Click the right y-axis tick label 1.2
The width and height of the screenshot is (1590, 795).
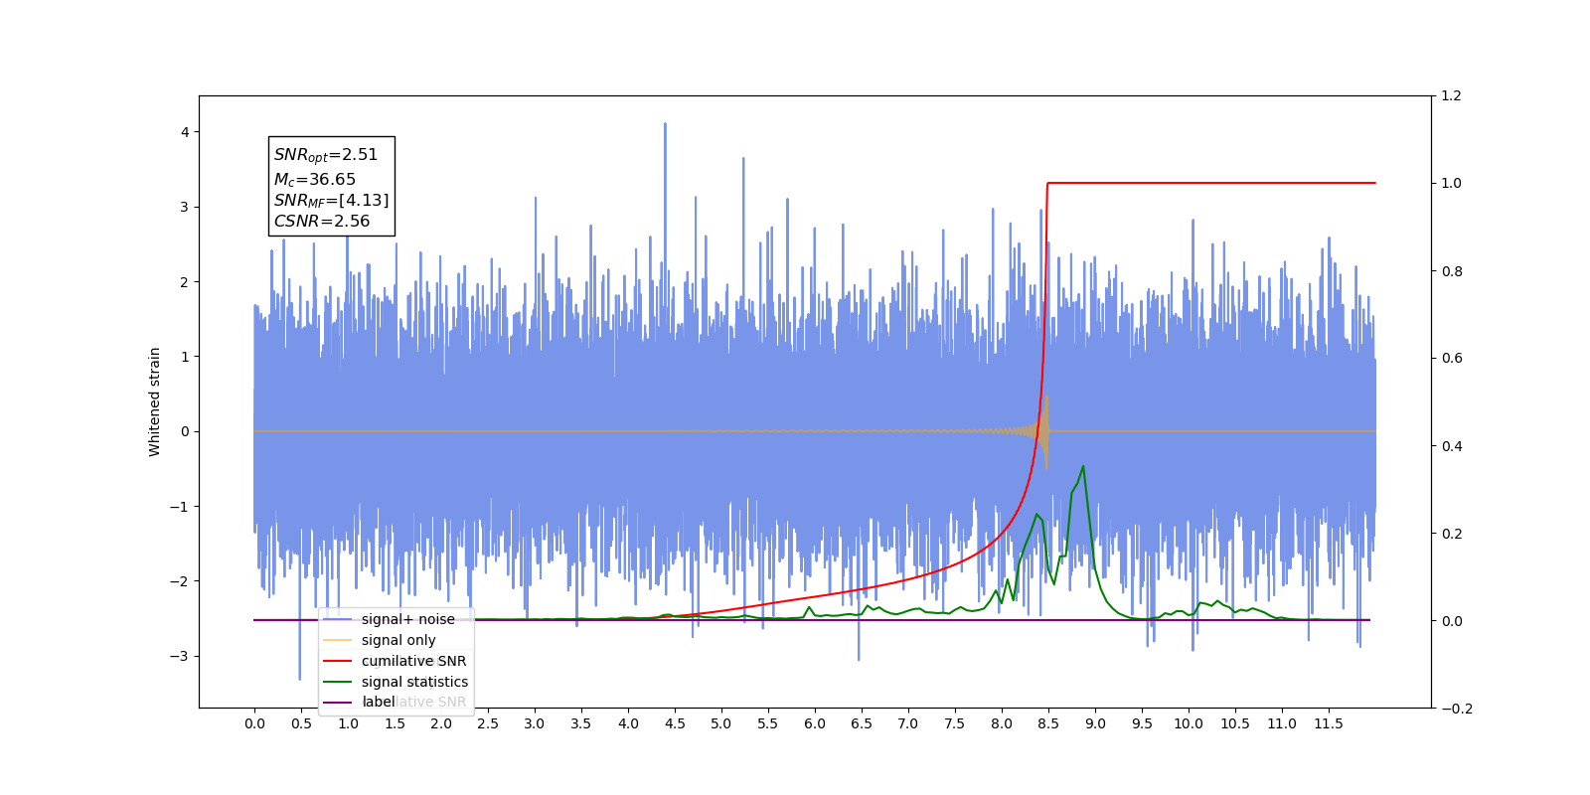pyautogui.click(x=1451, y=96)
